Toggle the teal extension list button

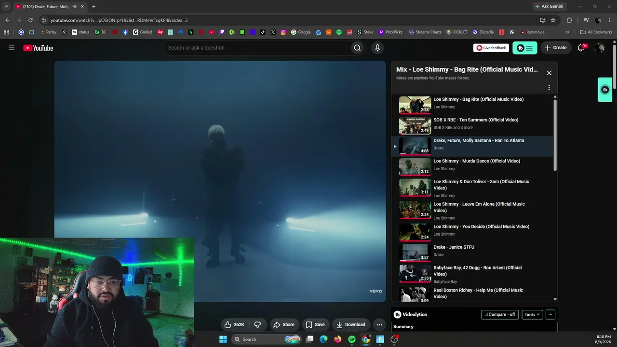click(x=525, y=48)
